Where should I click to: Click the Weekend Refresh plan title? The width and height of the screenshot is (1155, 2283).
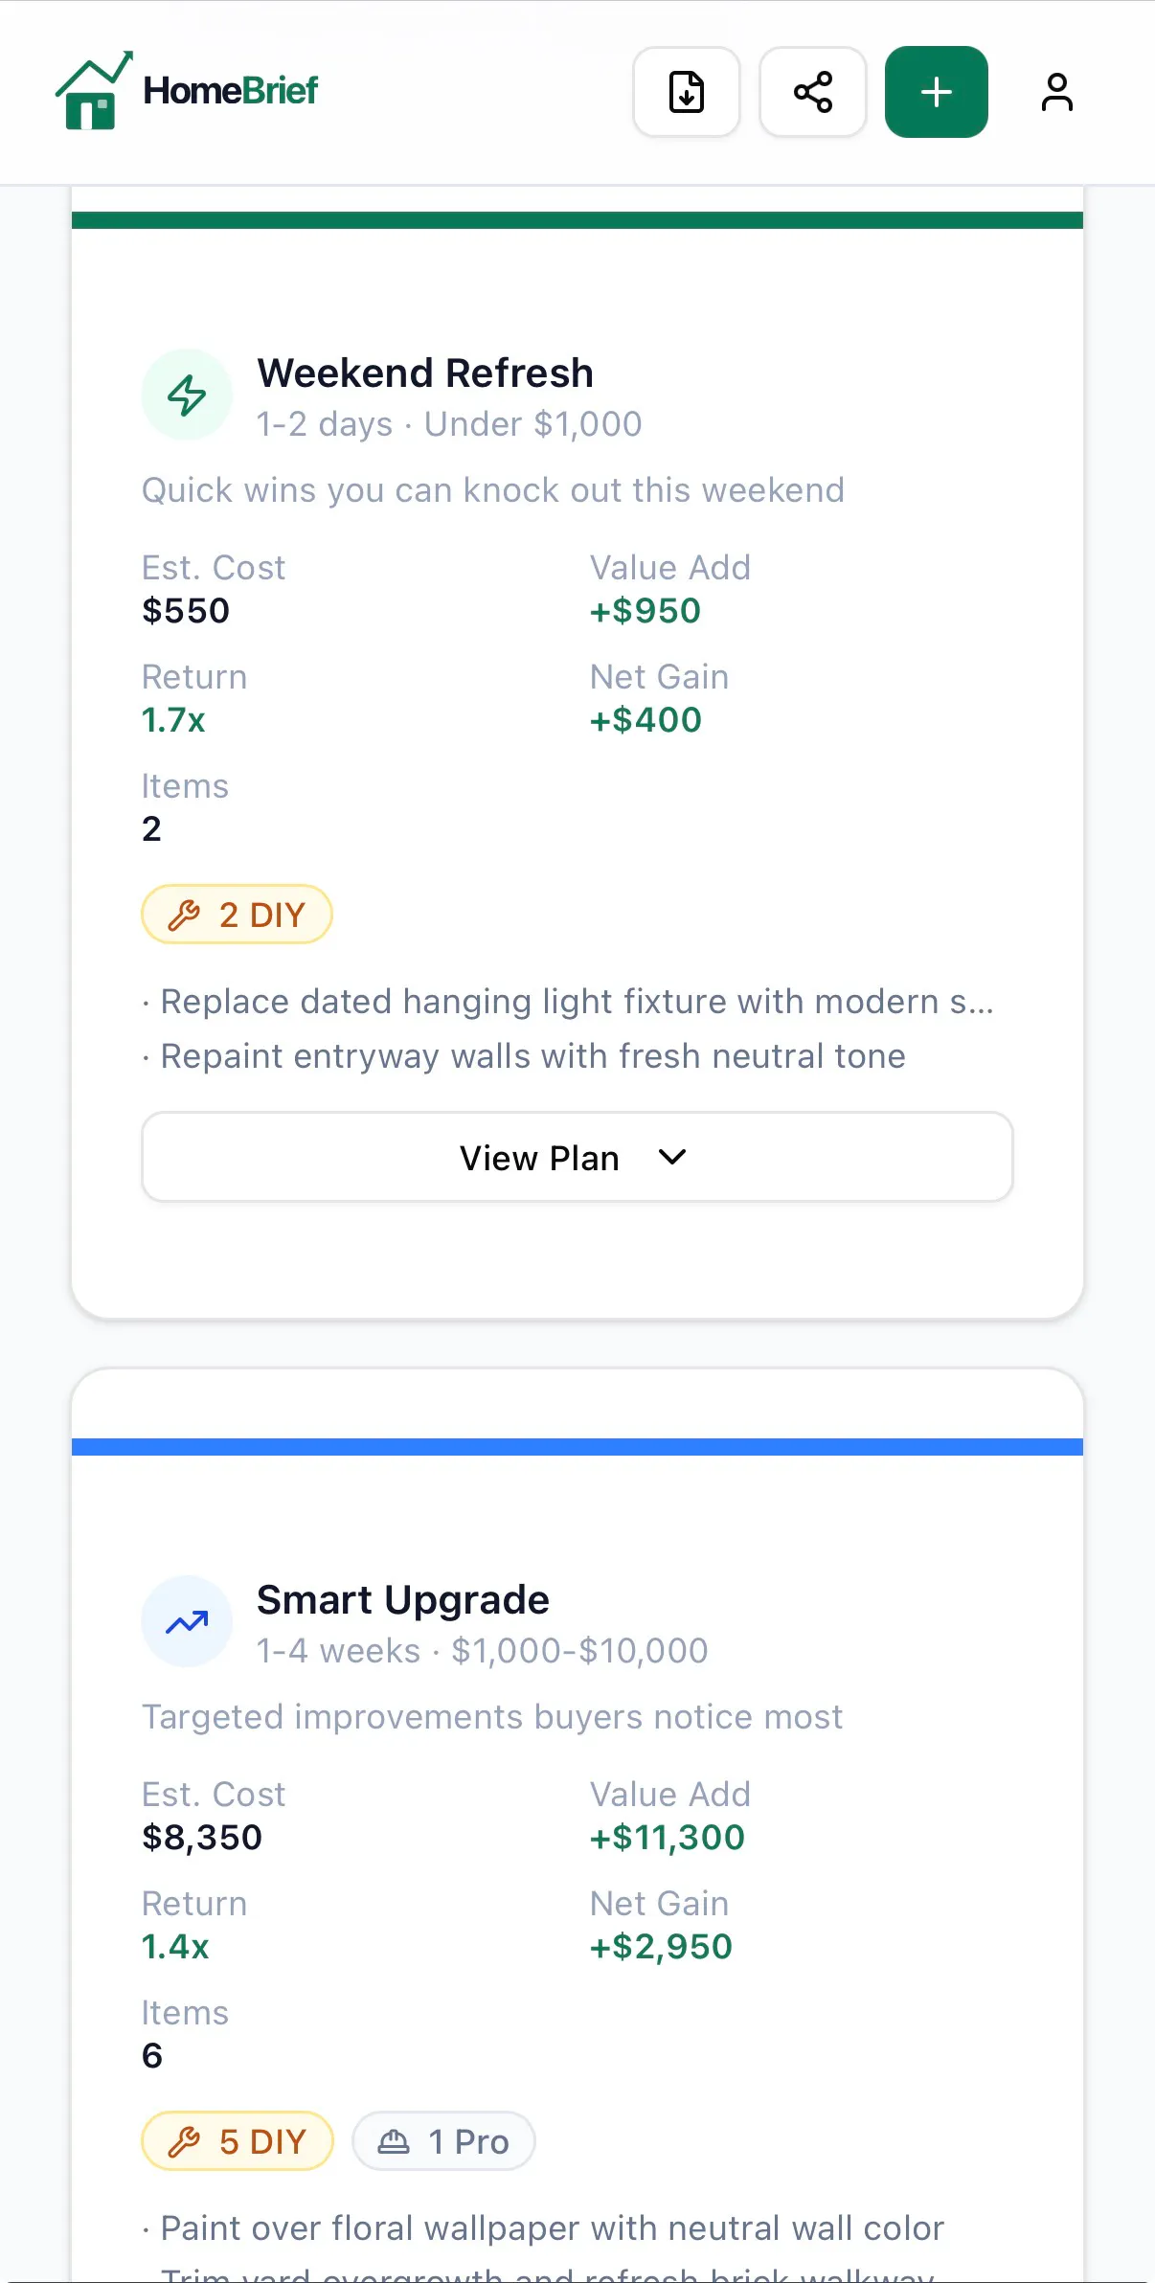tap(425, 373)
